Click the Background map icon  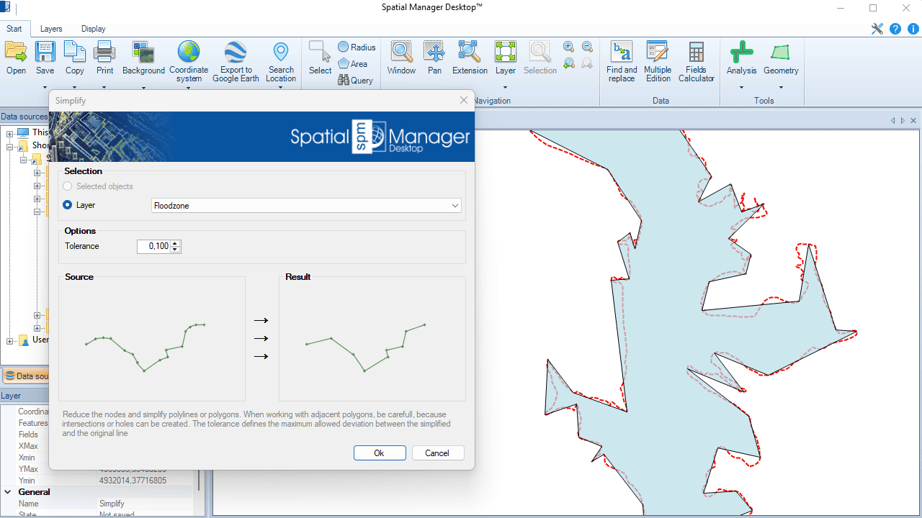pos(143,52)
